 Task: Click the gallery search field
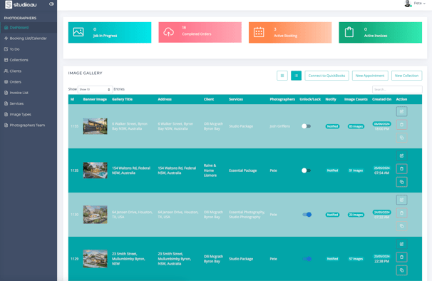397,89
